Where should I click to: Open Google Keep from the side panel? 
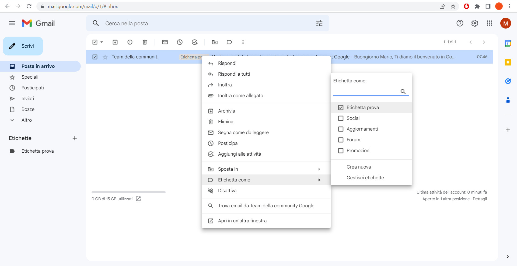click(508, 62)
